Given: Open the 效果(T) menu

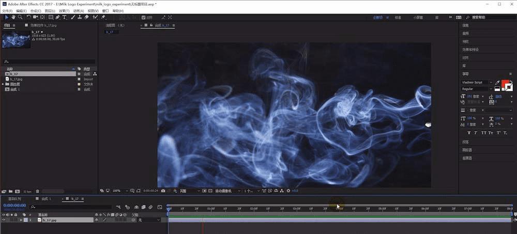Looking at the screenshot, I should [x=64, y=11].
